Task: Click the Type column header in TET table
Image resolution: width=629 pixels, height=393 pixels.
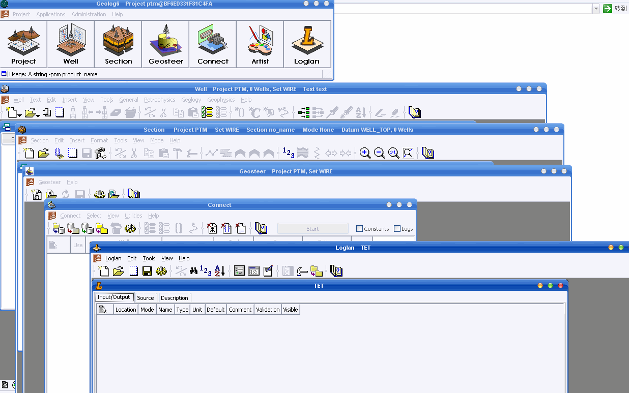Action: (x=182, y=310)
